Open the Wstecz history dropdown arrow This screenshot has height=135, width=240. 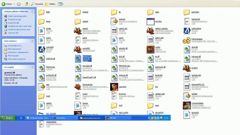pos(14,4)
